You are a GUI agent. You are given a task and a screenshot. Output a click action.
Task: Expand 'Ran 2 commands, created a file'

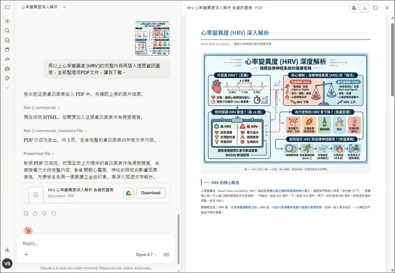pyautogui.click(x=55, y=131)
